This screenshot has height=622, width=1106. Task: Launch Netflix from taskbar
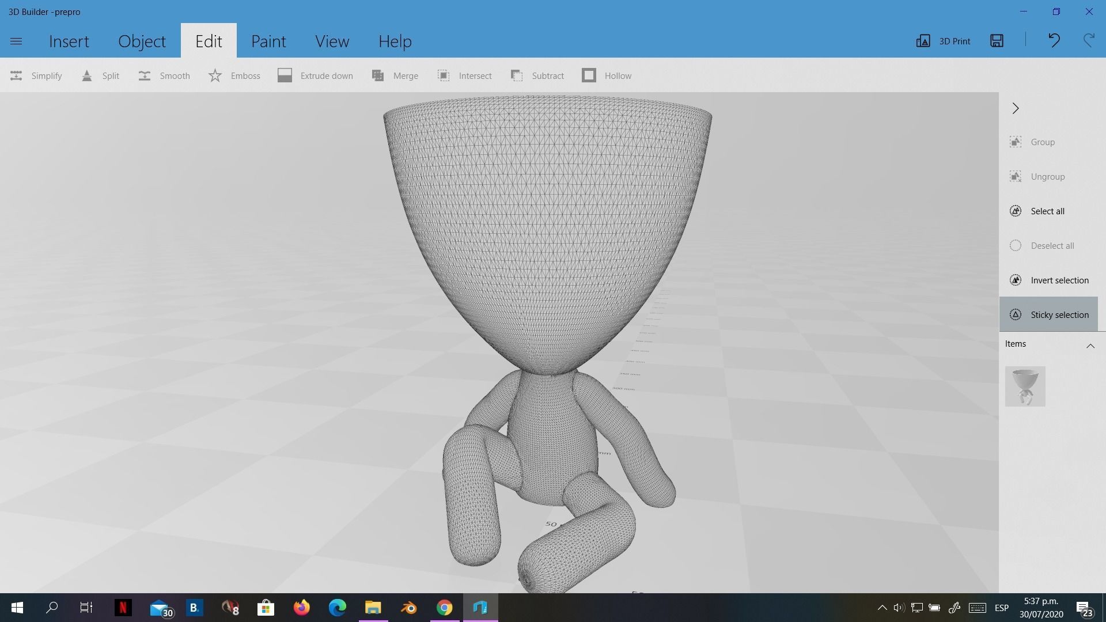[123, 608]
